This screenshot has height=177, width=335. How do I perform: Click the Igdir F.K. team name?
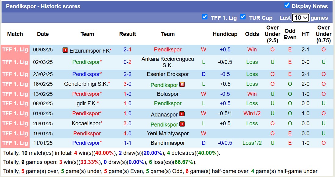(x=87, y=103)
